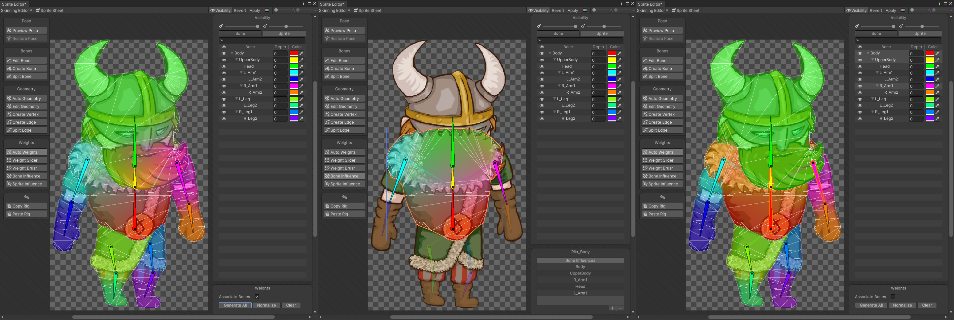Click Clear weights in left window
This screenshot has height=320, width=954.
(291, 305)
